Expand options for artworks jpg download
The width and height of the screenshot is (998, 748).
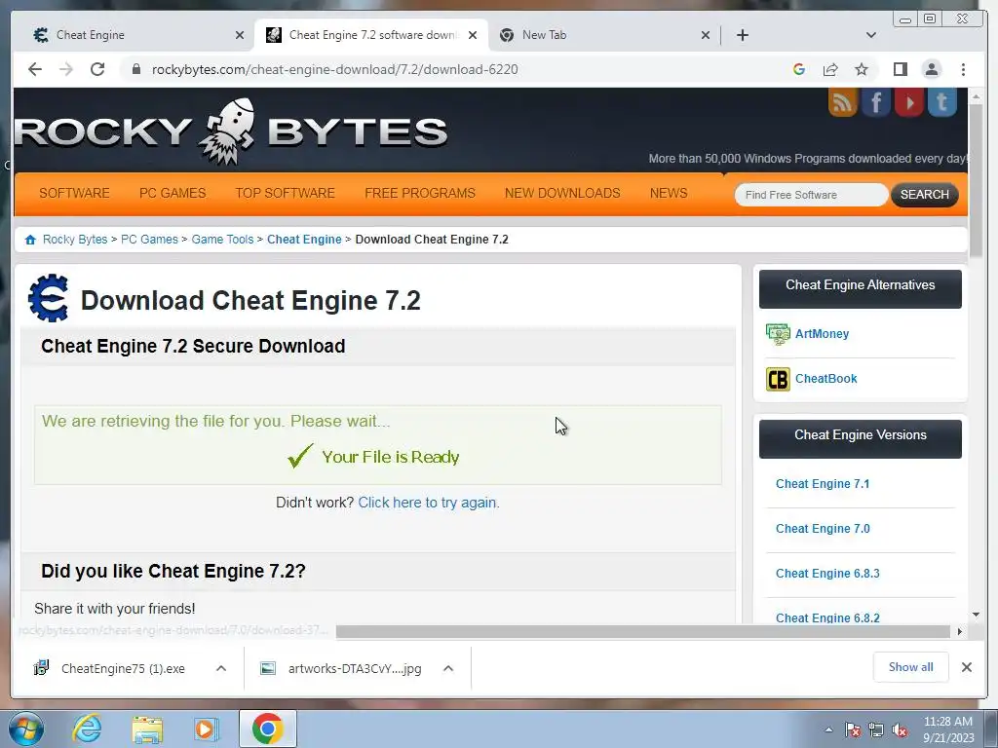point(448,668)
